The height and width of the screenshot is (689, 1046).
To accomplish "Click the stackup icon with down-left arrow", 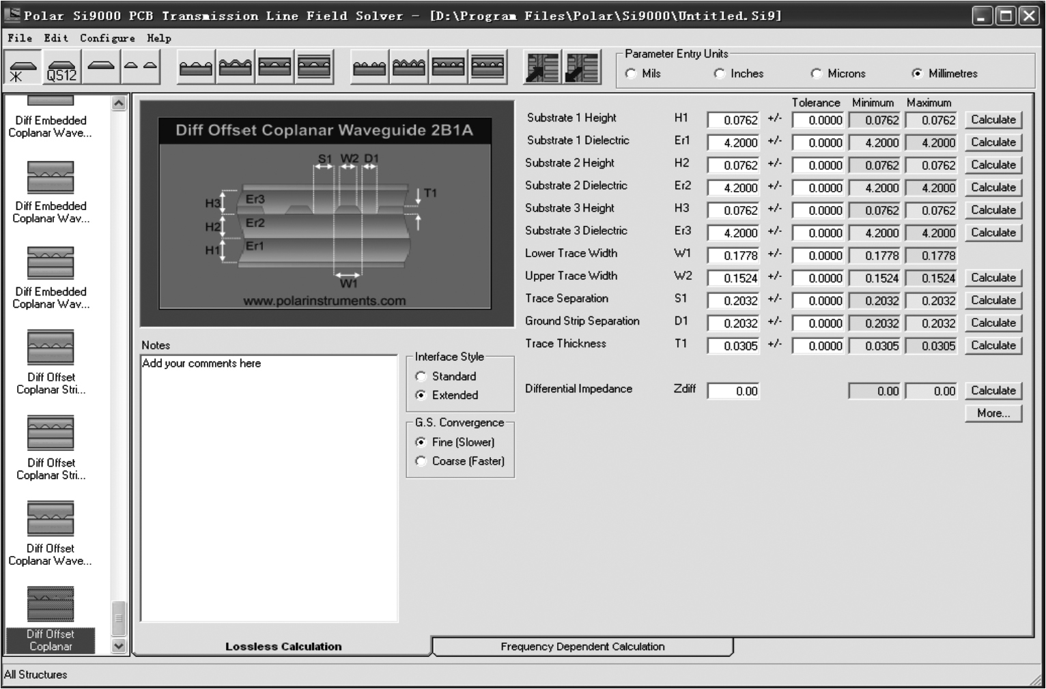I will pos(582,68).
